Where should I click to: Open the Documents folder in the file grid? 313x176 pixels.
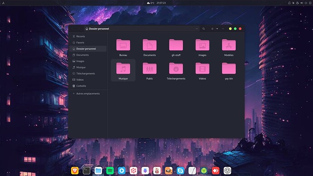pos(150,48)
